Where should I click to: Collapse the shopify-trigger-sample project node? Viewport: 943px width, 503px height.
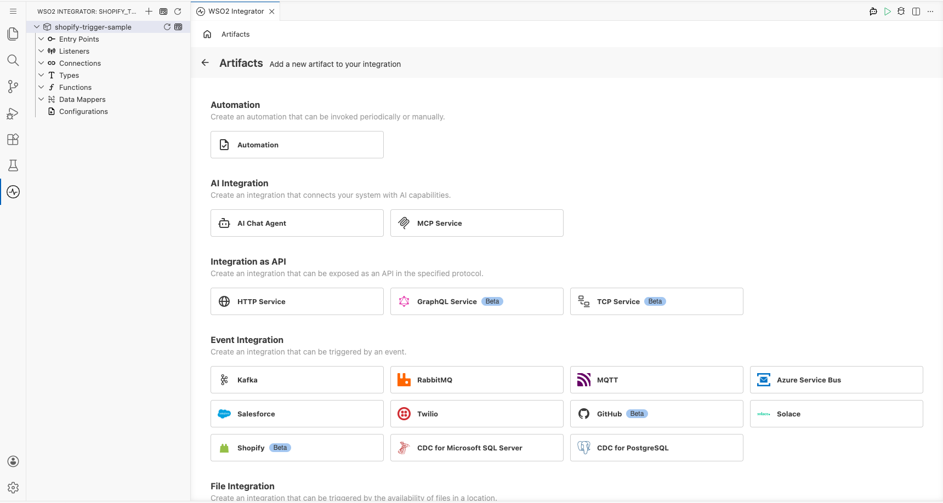(x=37, y=27)
